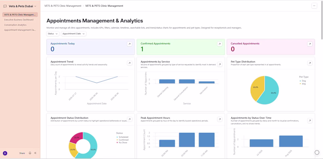This screenshot has width=323, height=159.
Task: Collapse the sidebar with double-chevron icon
Action: [x=35, y=153]
